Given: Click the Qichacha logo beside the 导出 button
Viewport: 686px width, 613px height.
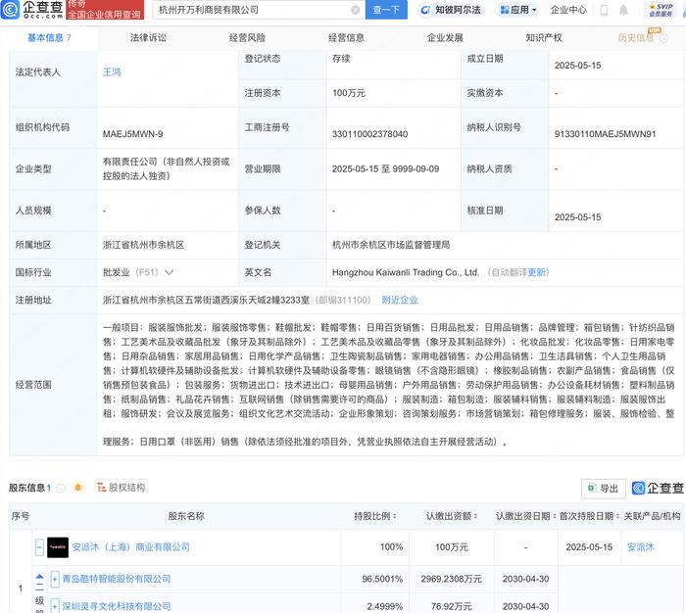Looking at the screenshot, I should pos(658,488).
